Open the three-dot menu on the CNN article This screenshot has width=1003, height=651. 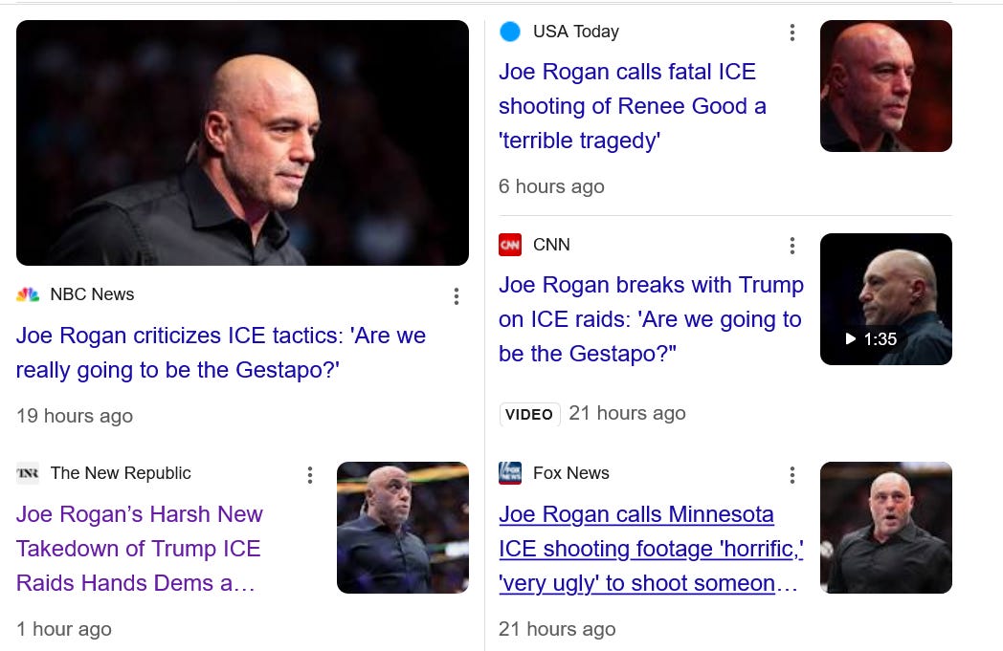(792, 246)
